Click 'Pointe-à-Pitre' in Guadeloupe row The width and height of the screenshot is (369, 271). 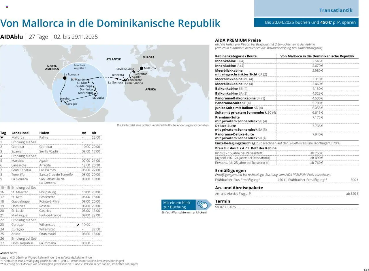tap(49, 201)
